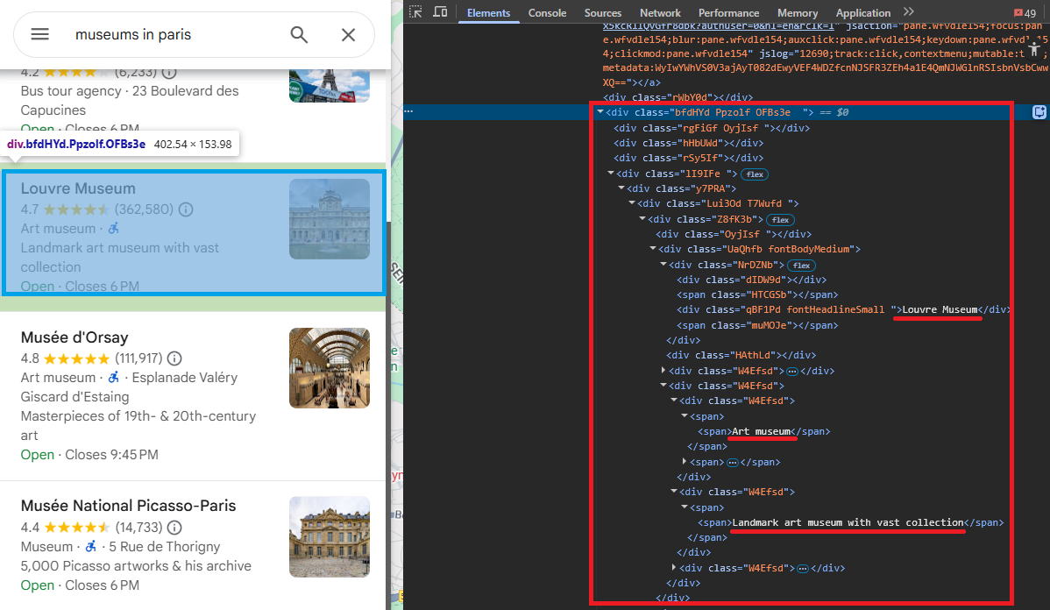This screenshot has height=610, width=1050.
Task: Click the info icon beside Picasso museum rating
Action: [x=174, y=528]
